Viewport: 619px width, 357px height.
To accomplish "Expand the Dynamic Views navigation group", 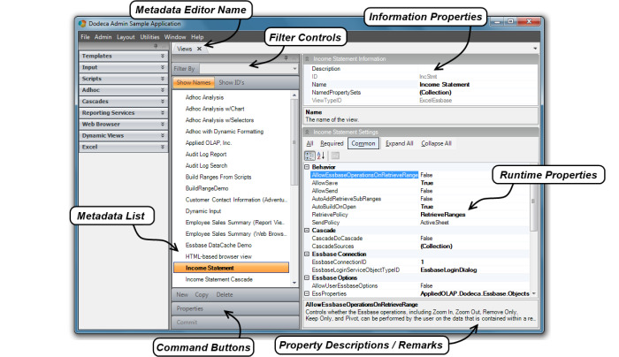I will pyautogui.click(x=123, y=136).
